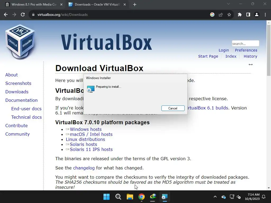Open the changelog link
The image size is (271, 203).
coord(84,168)
